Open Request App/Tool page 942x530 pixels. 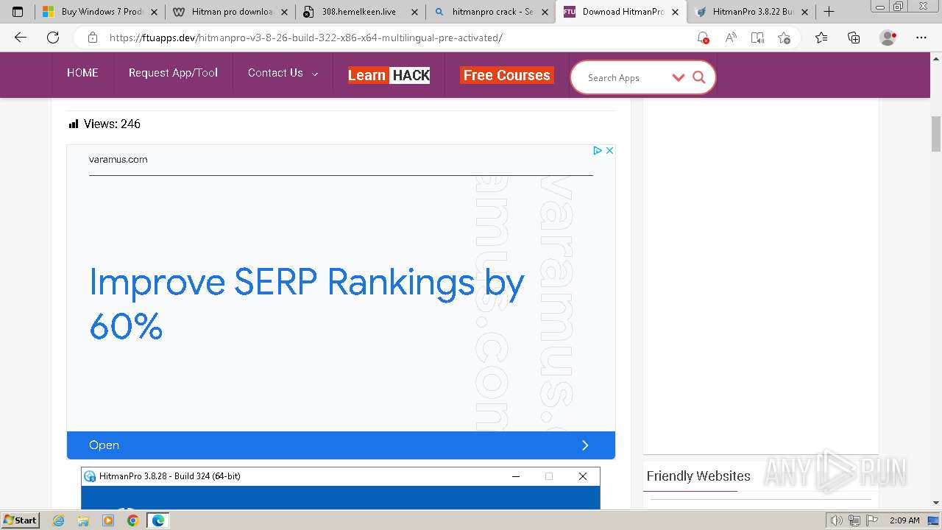tap(173, 73)
